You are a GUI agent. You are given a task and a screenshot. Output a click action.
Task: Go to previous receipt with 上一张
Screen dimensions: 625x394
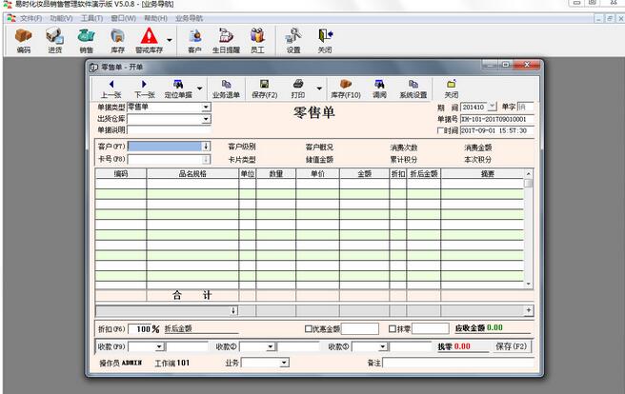point(111,89)
